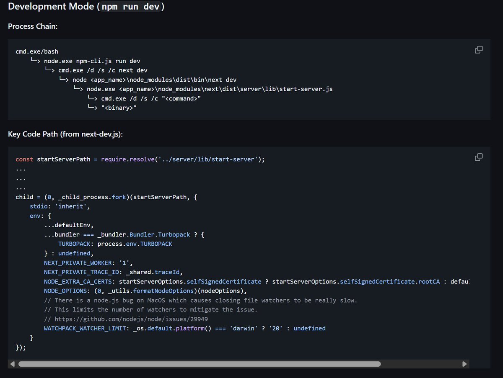Click the 'const startServerPath' code line
Viewport: 503px width, 378px height.
click(140, 159)
